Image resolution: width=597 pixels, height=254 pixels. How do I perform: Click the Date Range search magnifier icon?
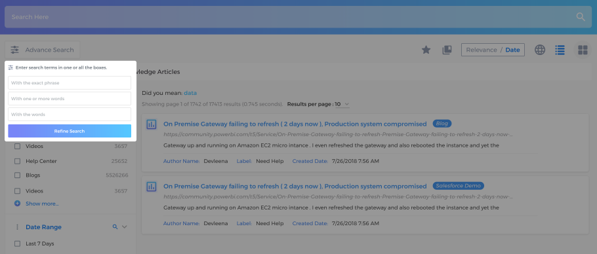pyautogui.click(x=115, y=227)
